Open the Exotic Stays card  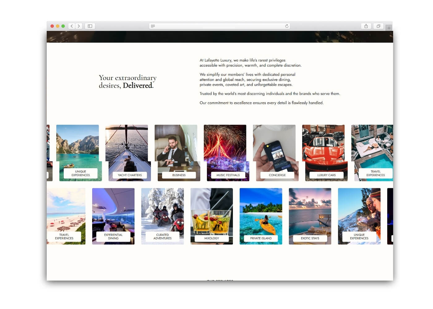310,216
